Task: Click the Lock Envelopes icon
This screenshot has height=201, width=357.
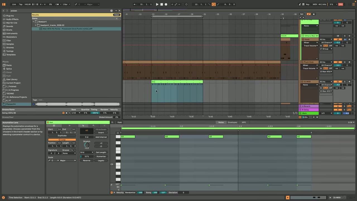Action: click(x=313, y=14)
